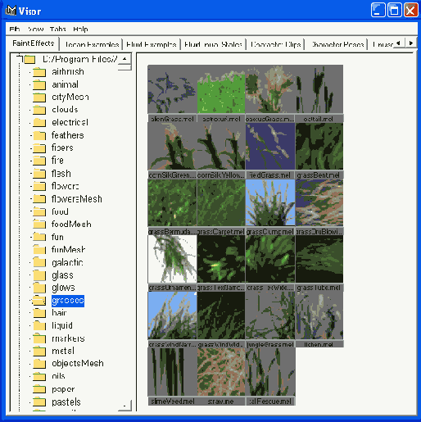Pick the cattail.mel brush preview
The width and height of the screenshot is (421, 422).
pos(319,89)
